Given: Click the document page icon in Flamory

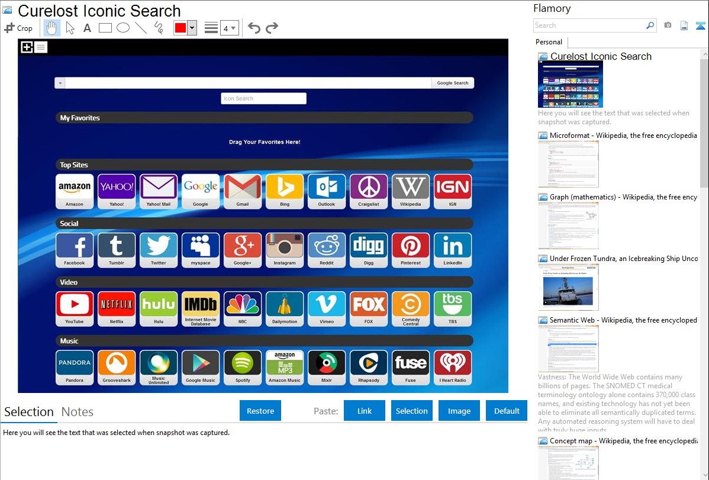Looking at the screenshot, I should tap(684, 25).
